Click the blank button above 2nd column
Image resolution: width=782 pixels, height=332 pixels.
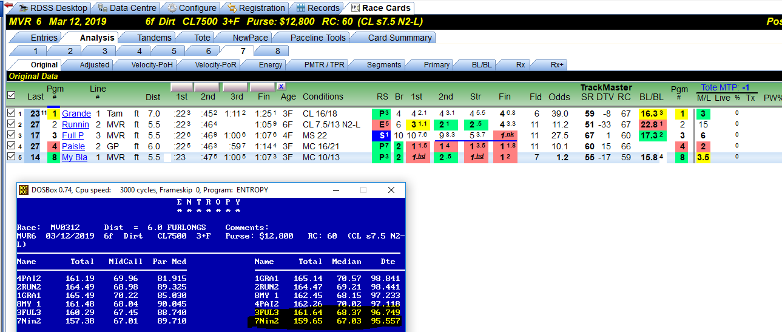207,87
